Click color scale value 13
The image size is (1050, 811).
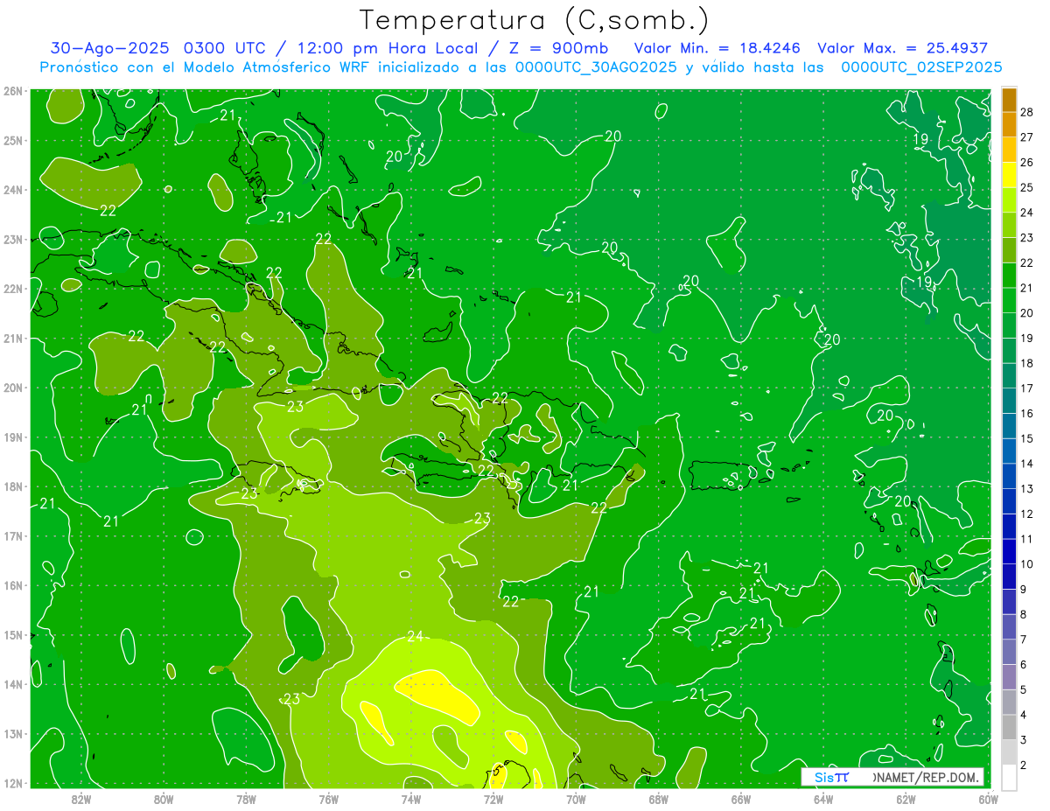tap(1026, 488)
